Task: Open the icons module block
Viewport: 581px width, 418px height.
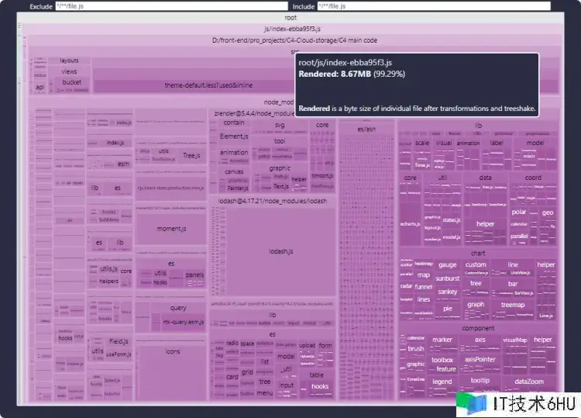Action: 172,351
